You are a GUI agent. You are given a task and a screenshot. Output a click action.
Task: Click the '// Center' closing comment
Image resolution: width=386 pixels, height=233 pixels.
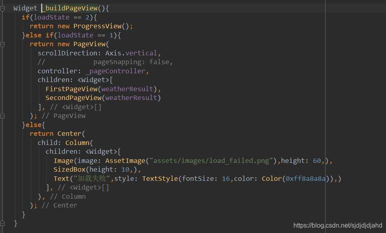pyautogui.click(x=59, y=206)
